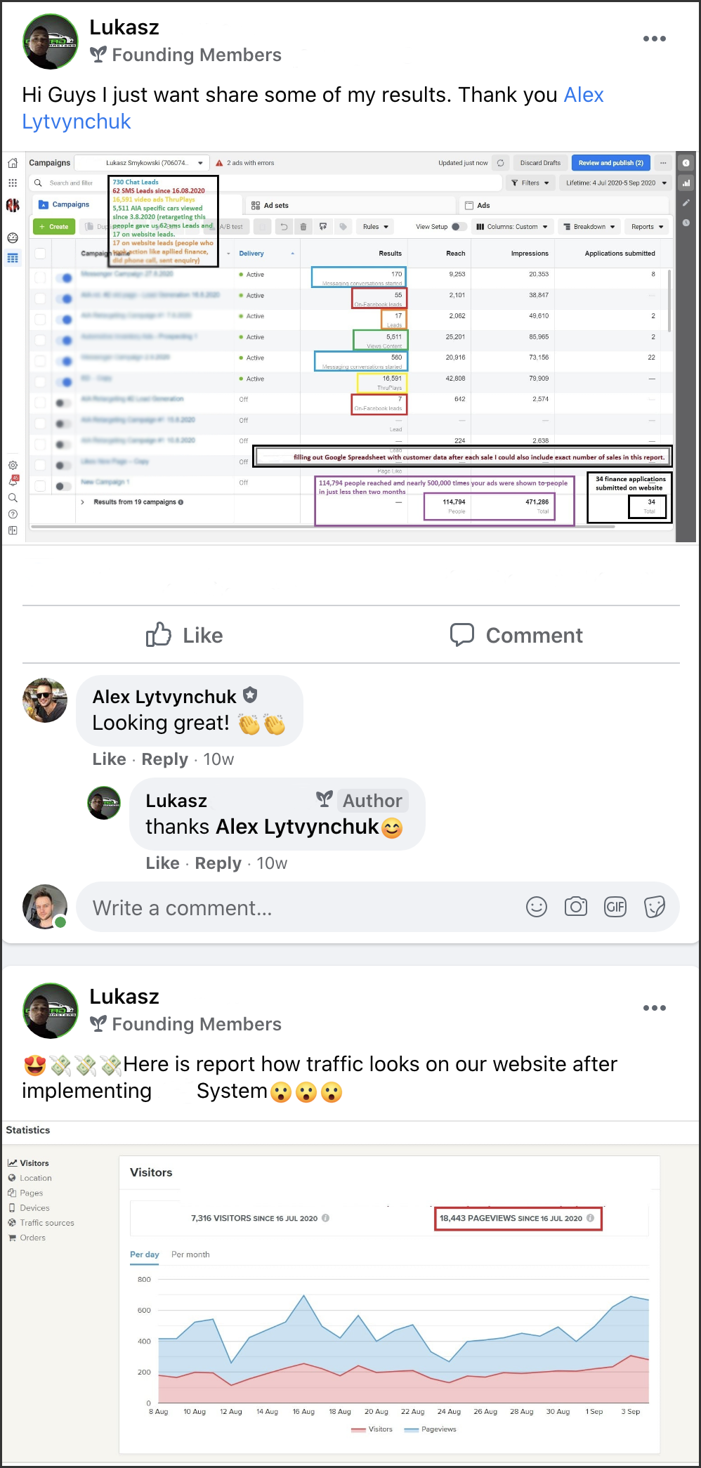Open the Lifetime date range dropdown
Screen dimensions: 701x1468
coord(616,183)
